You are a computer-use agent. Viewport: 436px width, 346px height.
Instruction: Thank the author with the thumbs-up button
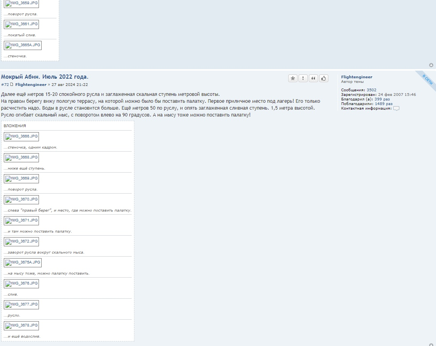coord(324,78)
